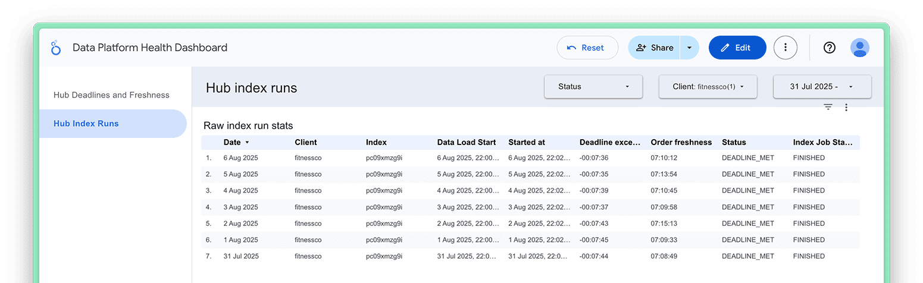Click order freshness value 07:08:49
The image size is (923, 283).
(x=664, y=256)
